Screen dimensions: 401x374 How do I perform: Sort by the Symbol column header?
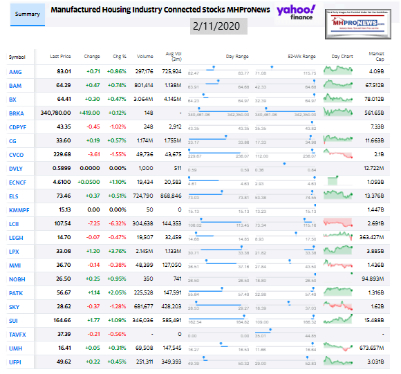17,57
